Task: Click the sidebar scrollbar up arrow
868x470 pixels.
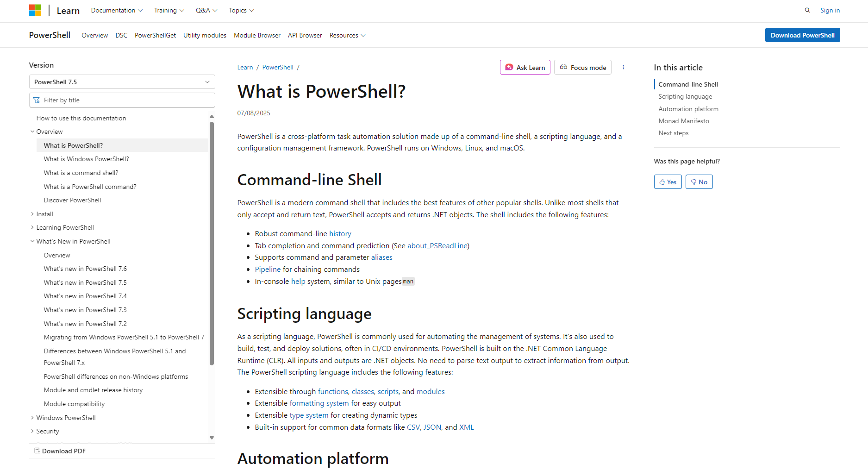Action: (x=212, y=117)
